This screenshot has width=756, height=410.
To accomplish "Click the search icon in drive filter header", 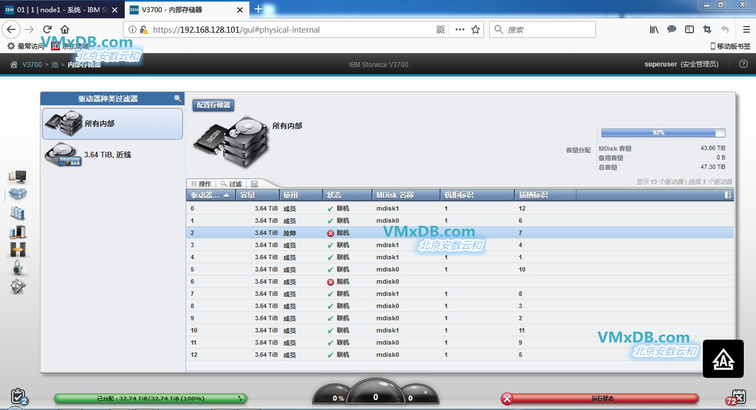I will pos(177,99).
